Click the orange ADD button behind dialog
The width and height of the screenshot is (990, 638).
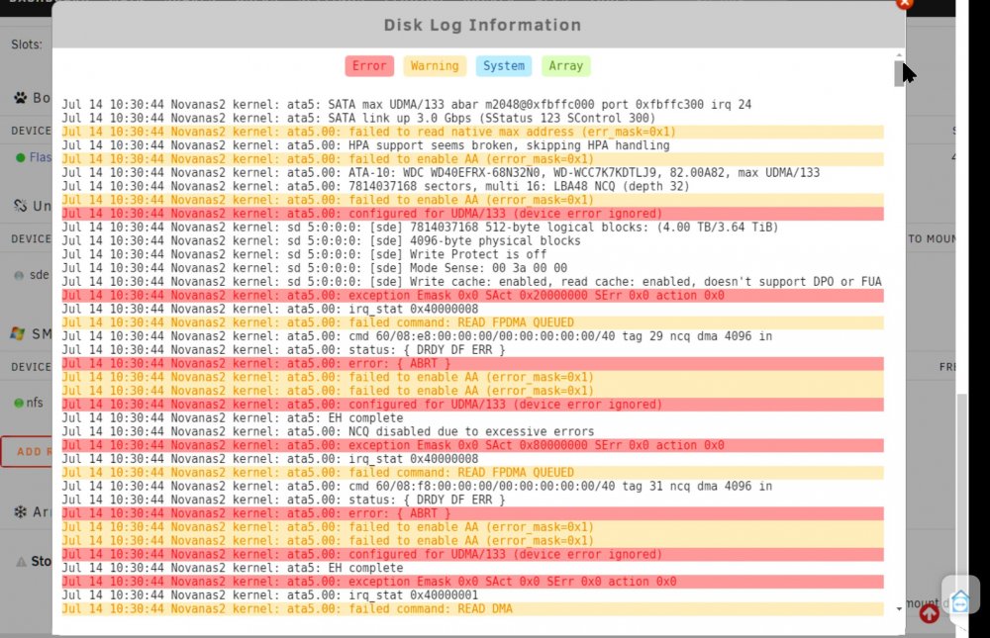pyautogui.click(x=27, y=452)
